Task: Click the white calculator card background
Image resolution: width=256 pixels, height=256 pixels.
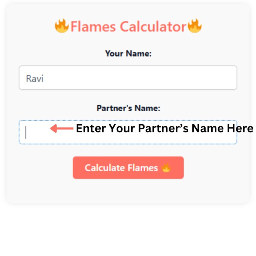Action: coord(128,192)
